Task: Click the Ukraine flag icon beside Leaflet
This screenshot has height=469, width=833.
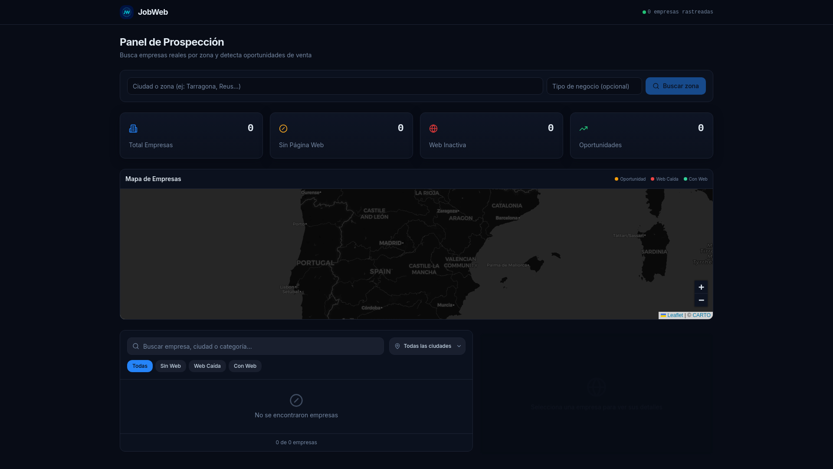Action: click(x=663, y=315)
